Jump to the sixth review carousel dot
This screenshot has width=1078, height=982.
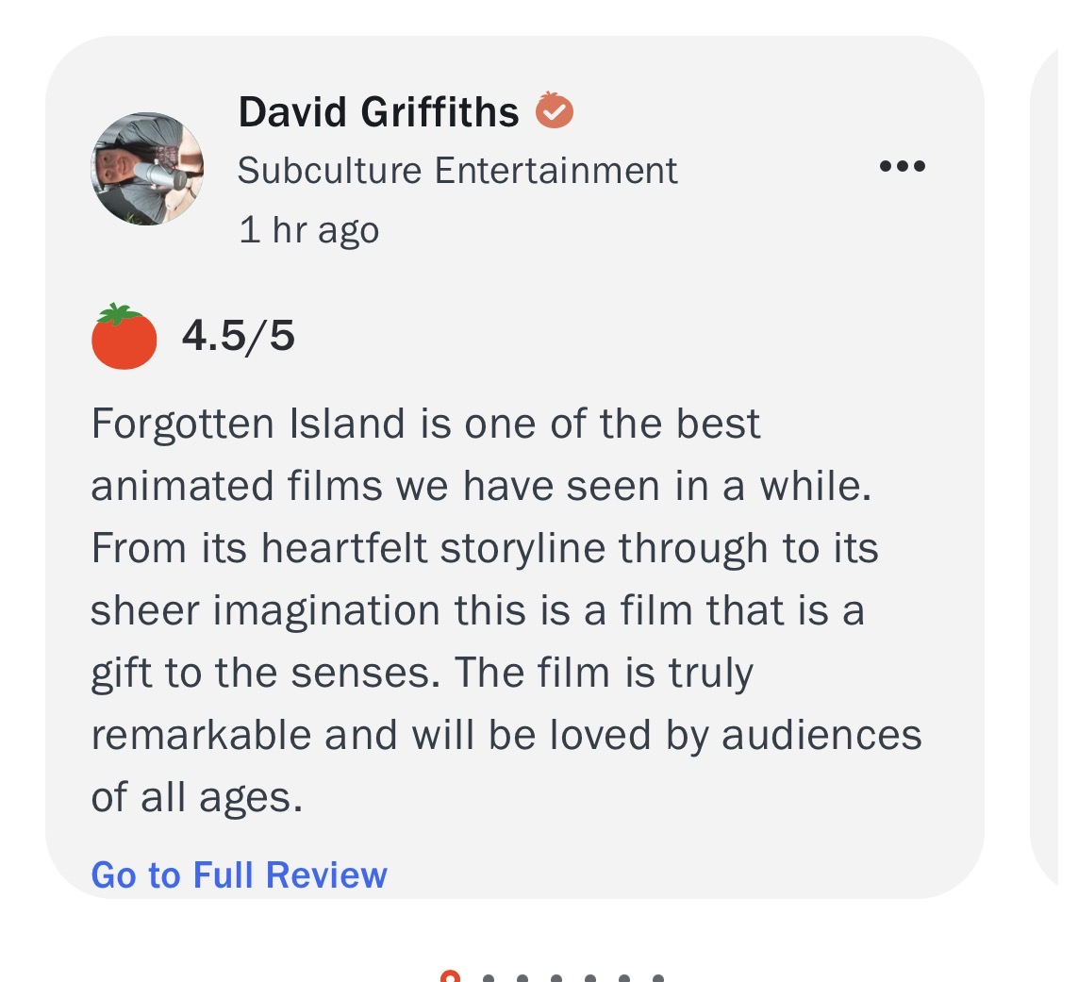624,978
